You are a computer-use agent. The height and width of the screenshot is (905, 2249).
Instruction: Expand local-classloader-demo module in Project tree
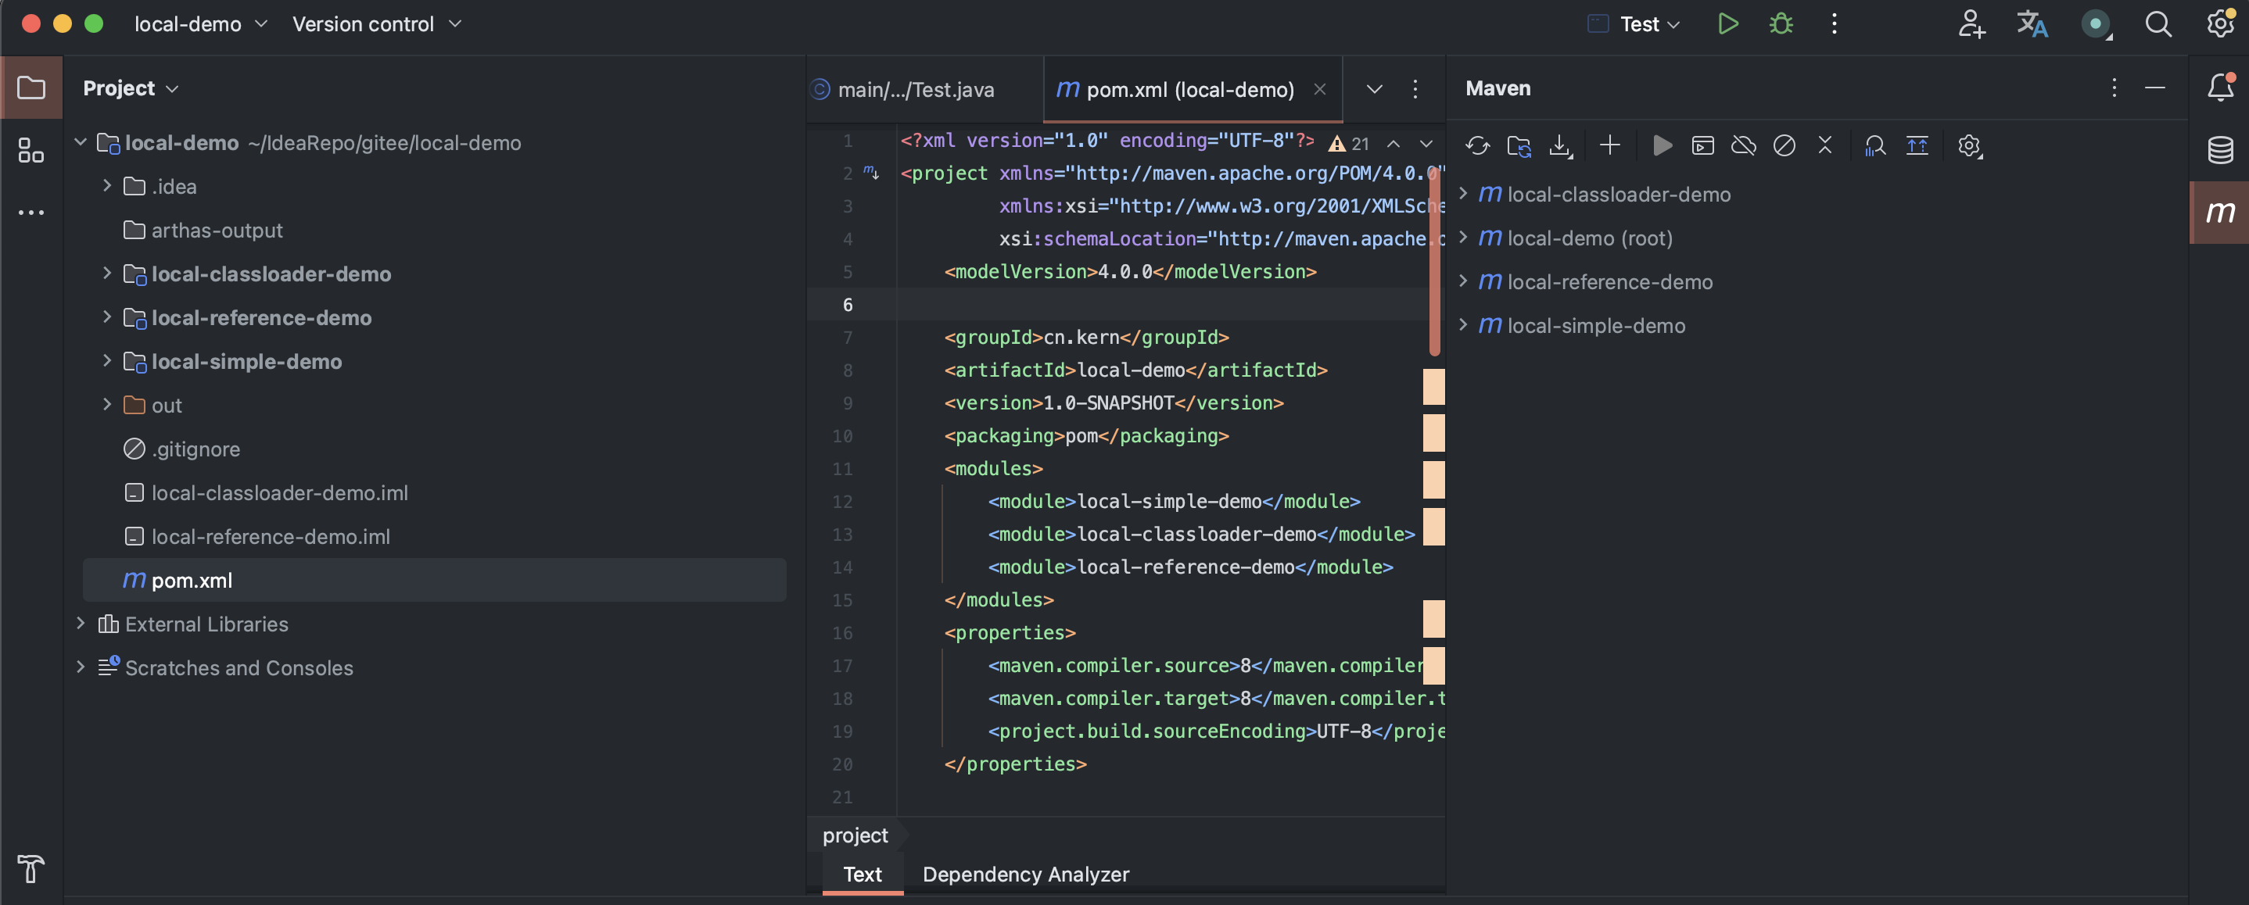pyautogui.click(x=106, y=272)
